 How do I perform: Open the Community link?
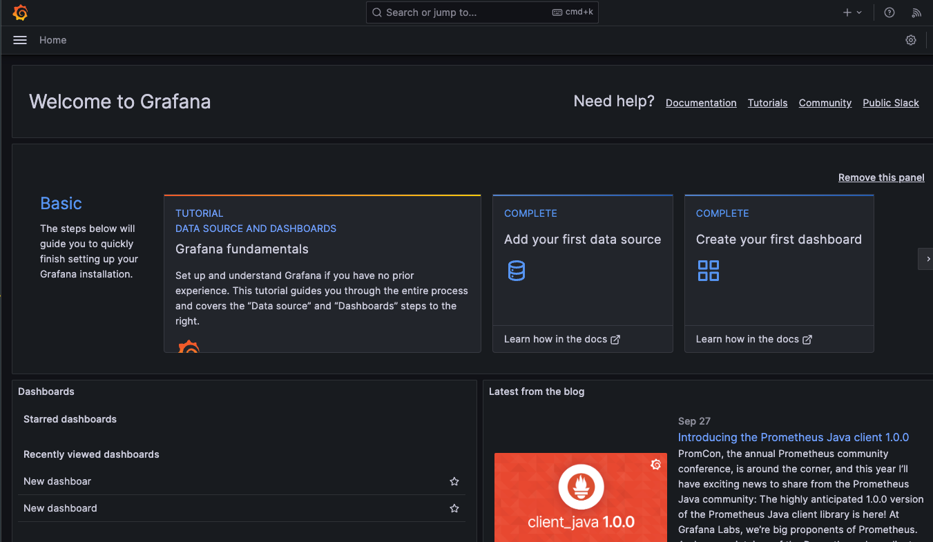[825, 103]
